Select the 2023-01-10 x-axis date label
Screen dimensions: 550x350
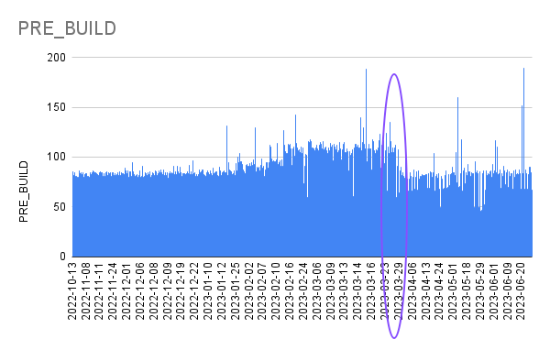[x=208, y=291]
